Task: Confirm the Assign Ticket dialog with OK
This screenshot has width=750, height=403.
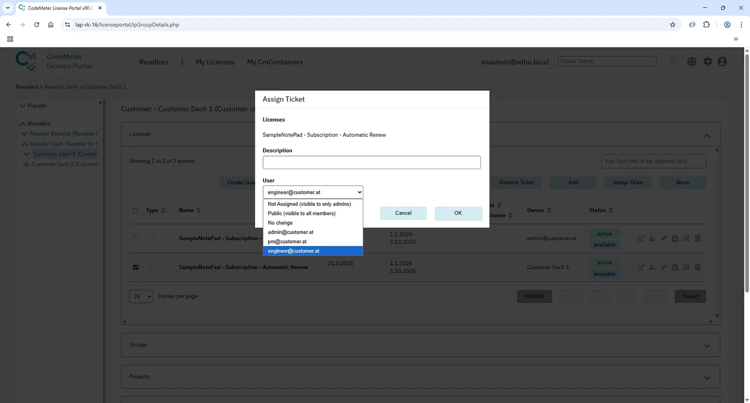Action: [x=457, y=213]
